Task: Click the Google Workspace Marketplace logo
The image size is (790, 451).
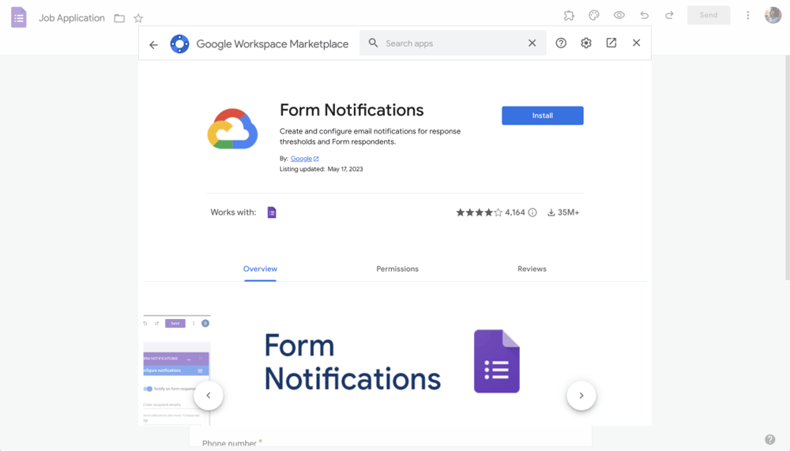Action: (x=179, y=44)
